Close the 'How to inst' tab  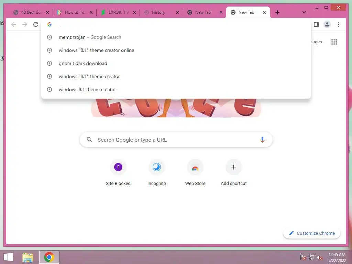click(x=91, y=12)
